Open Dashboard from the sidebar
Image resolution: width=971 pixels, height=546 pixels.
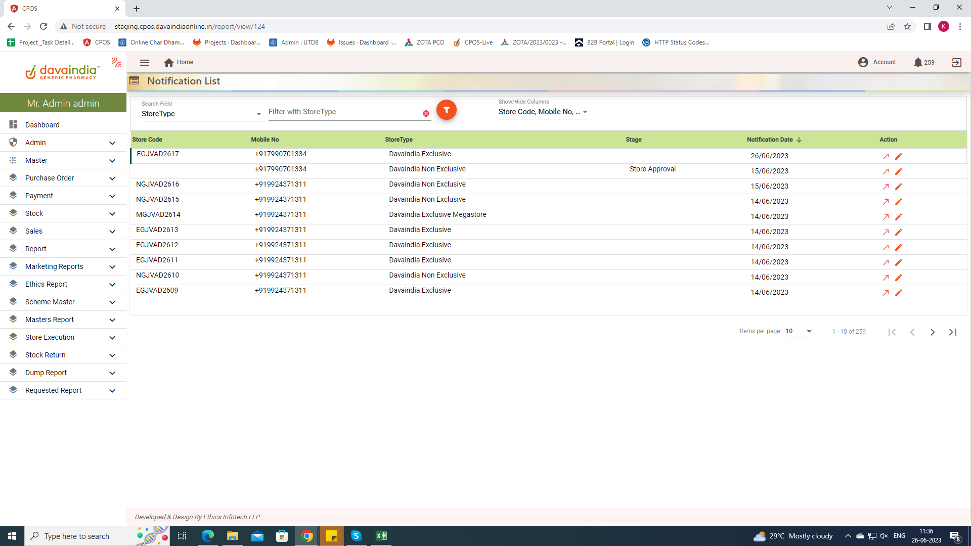pyautogui.click(x=42, y=125)
